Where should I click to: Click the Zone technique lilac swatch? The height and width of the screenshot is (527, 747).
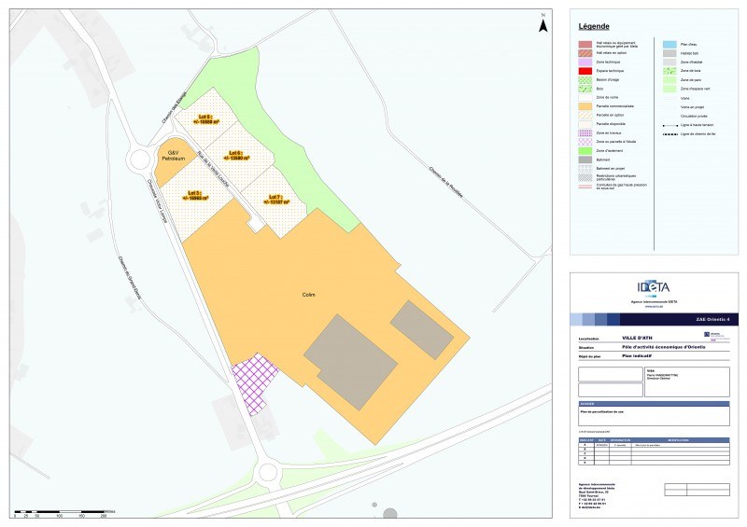click(x=585, y=62)
